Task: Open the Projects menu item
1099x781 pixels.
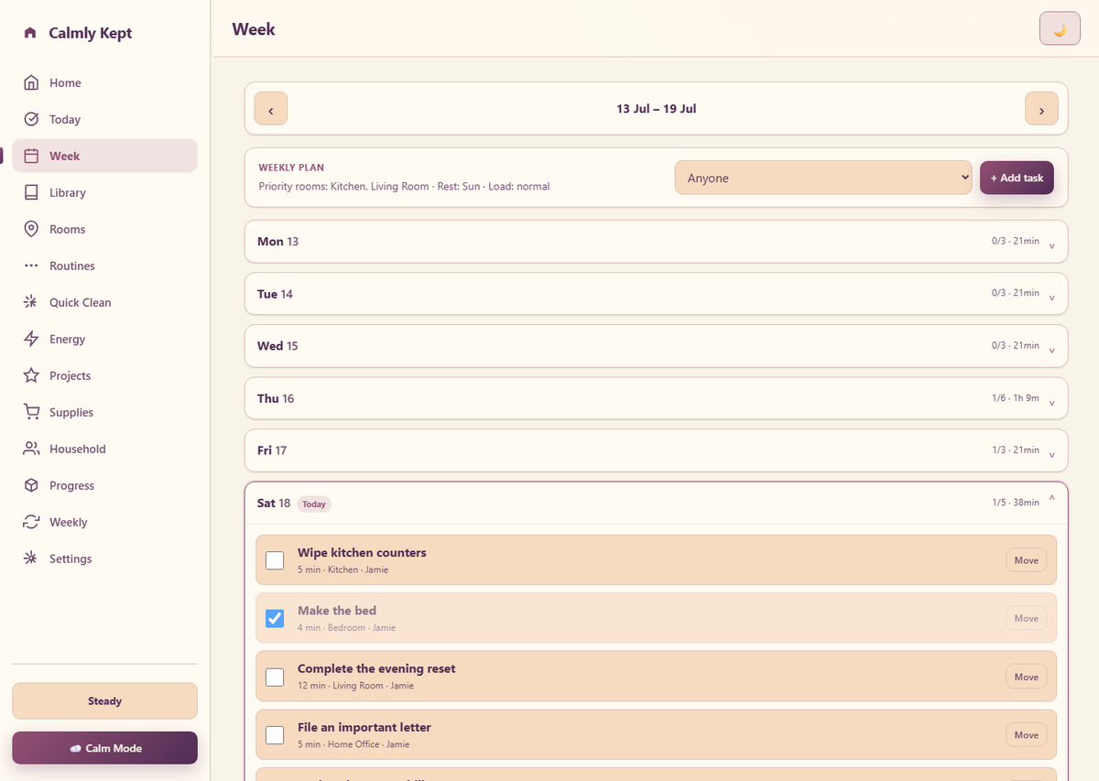Action: pos(104,375)
